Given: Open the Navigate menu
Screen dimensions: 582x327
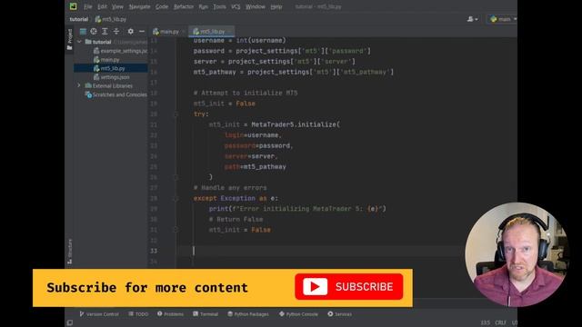Looking at the screenshot, I should (x=139, y=6).
